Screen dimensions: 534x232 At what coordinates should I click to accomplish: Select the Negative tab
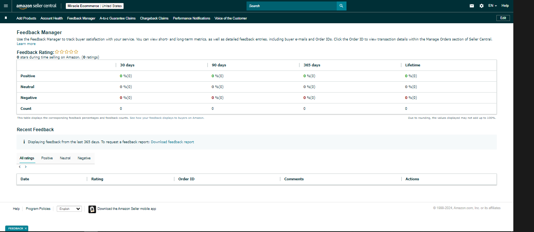(x=84, y=158)
